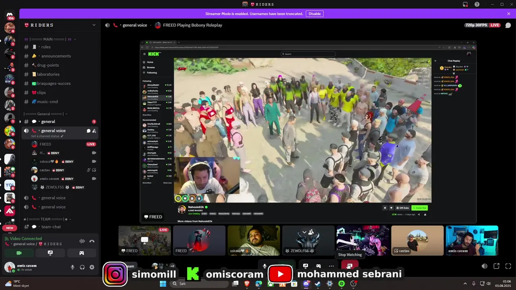Screen dimensions: 516x290
Task: Open Discord inbox icon in title bar
Action: (465, 4)
